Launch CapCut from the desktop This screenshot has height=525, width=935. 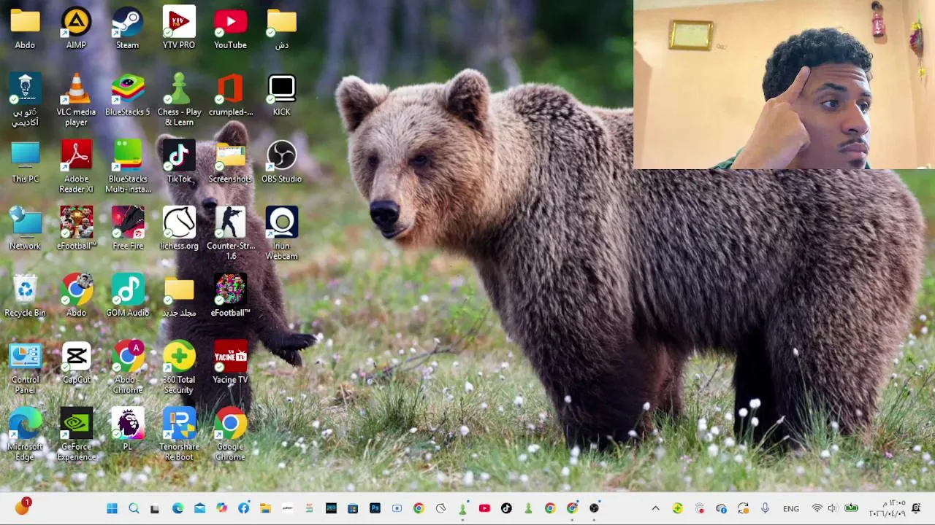pos(76,363)
